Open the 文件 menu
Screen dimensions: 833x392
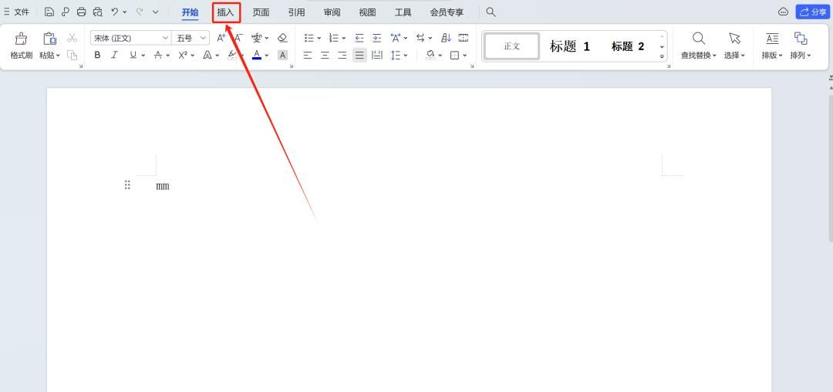click(x=16, y=12)
